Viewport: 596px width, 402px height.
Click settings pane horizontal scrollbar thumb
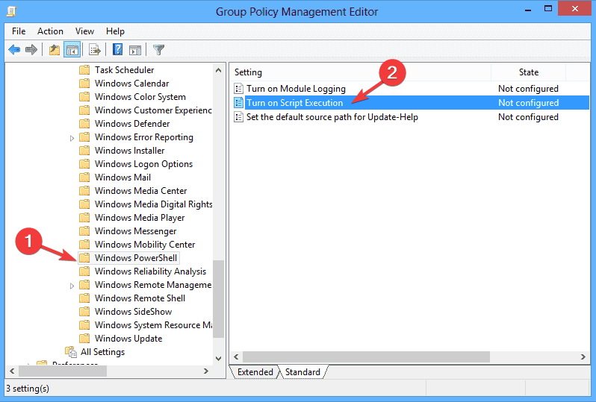coord(366,357)
